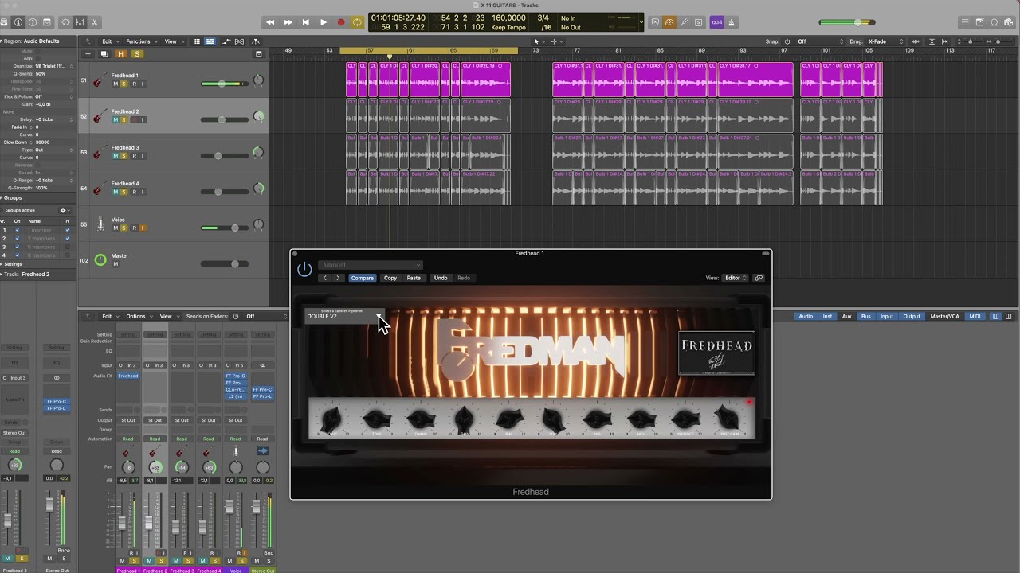
Task: Open Quick Help question mark icon
Action: coord(33,22)
